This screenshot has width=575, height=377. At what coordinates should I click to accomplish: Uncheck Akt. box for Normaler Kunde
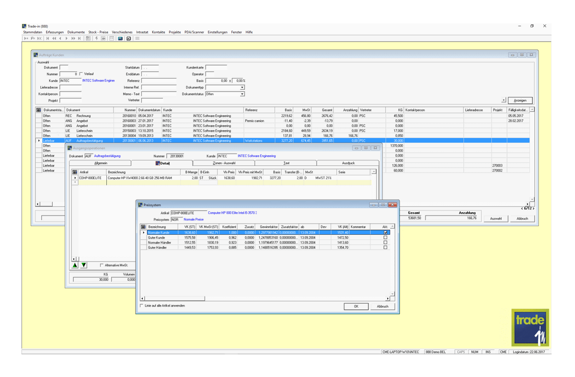click(x=385, y=233)
